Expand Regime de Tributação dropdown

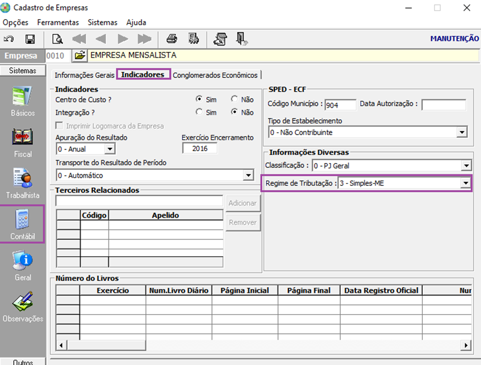coord(466,183)
